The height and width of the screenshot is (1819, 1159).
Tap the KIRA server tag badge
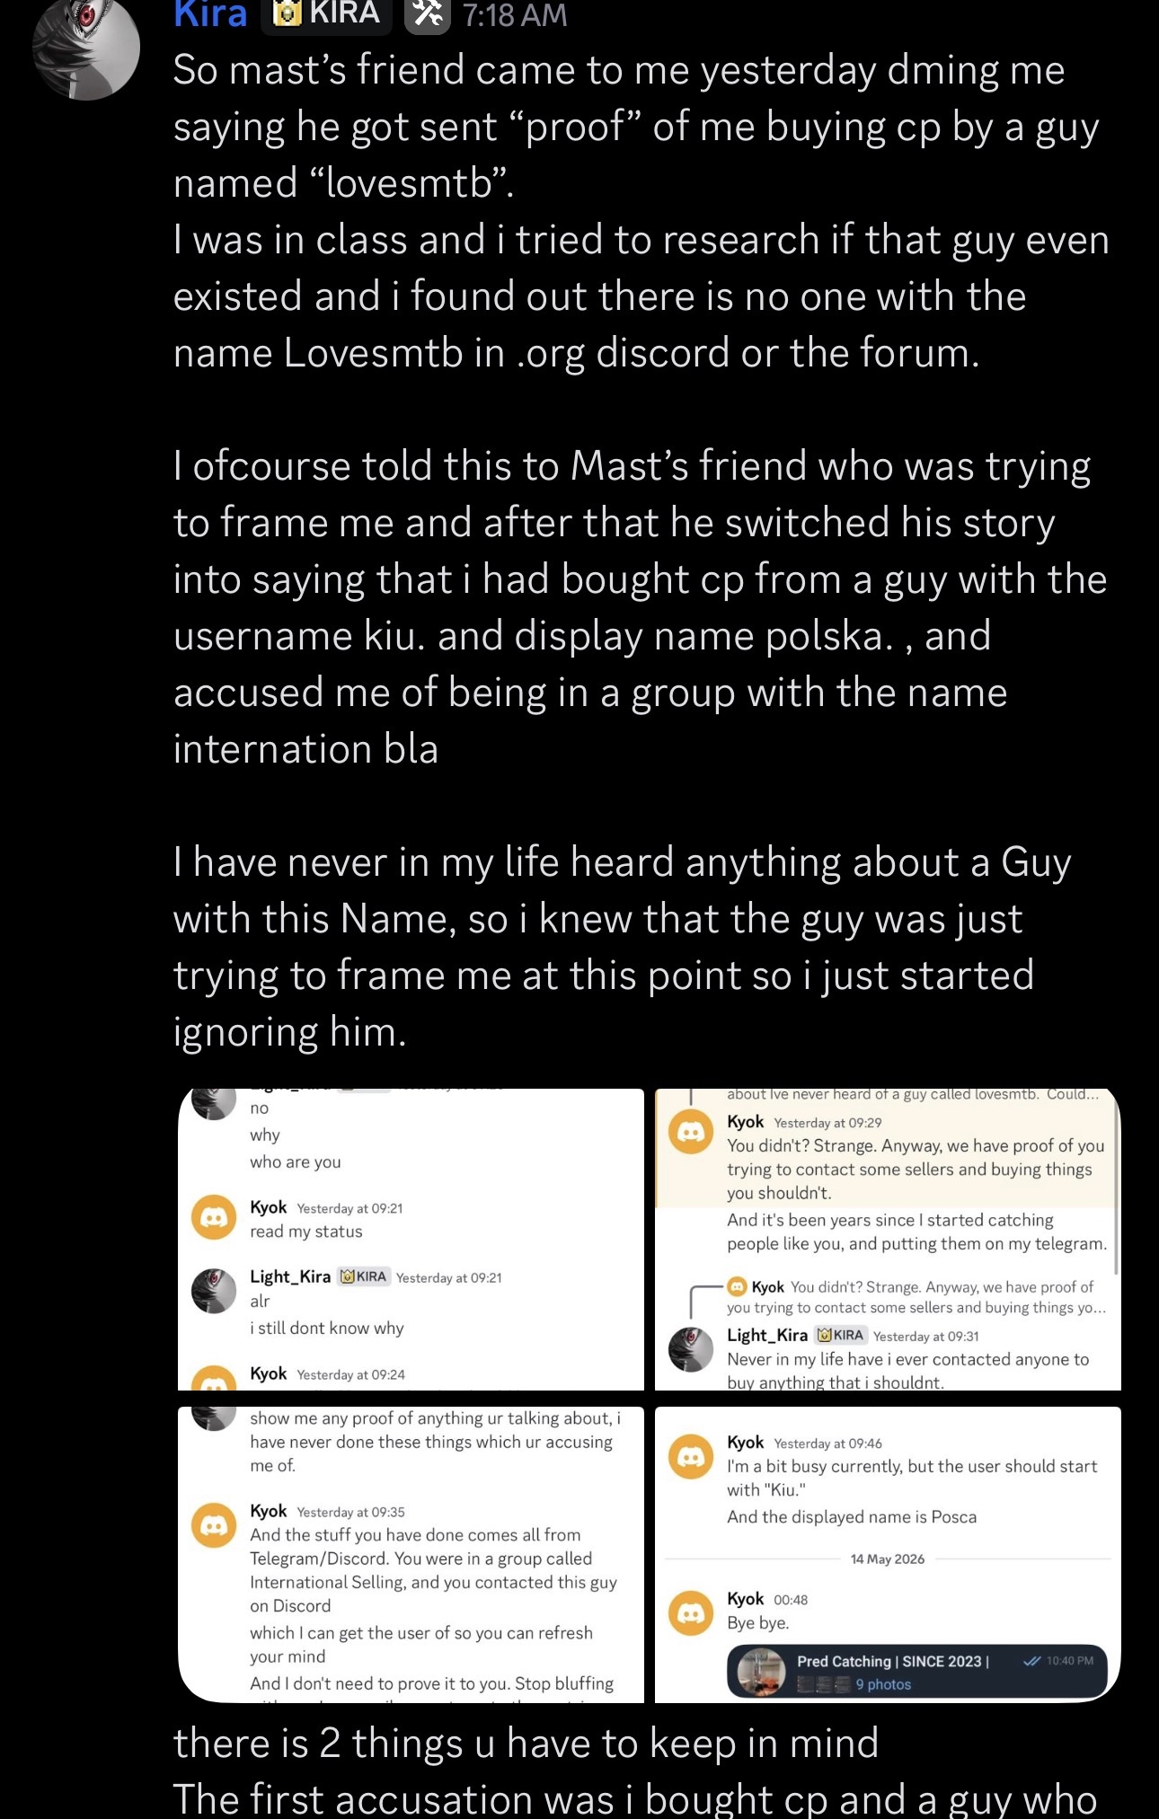click(326, 14)
